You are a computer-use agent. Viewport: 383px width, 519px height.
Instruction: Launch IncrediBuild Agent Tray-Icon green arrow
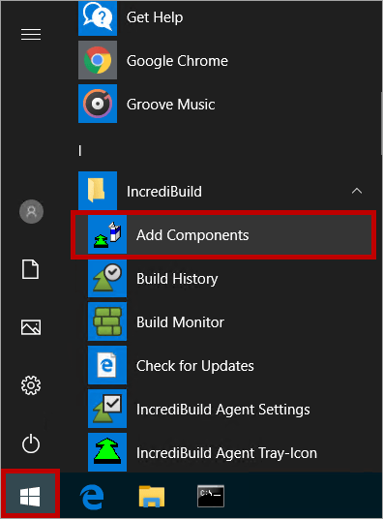(107, 452)
